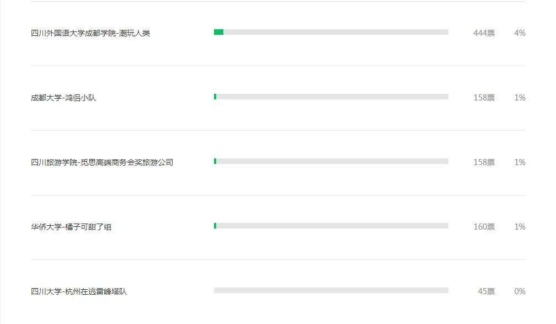Screen dimensions: 556x324
Task: Click the 45票 vote count
Action: click(486, 291)
